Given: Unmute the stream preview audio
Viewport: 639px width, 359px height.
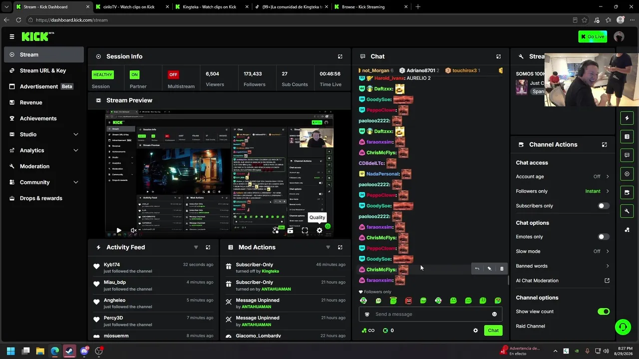Looking at the screenshot, I should pos(133,230).
